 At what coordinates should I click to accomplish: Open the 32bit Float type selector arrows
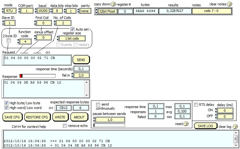click(96, 11)
